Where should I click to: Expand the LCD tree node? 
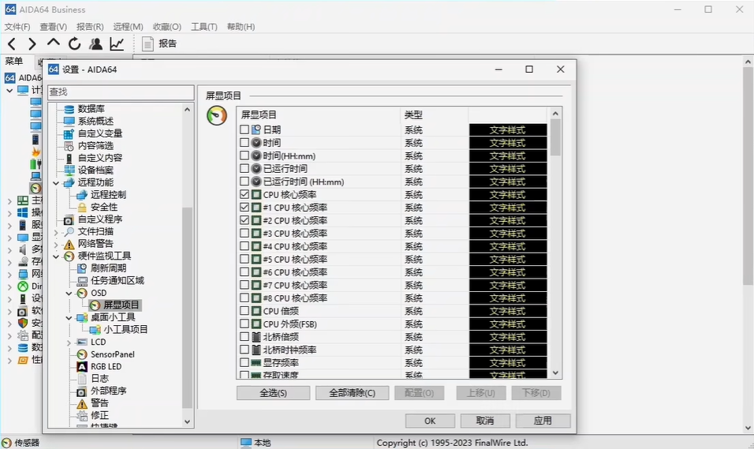69,342
